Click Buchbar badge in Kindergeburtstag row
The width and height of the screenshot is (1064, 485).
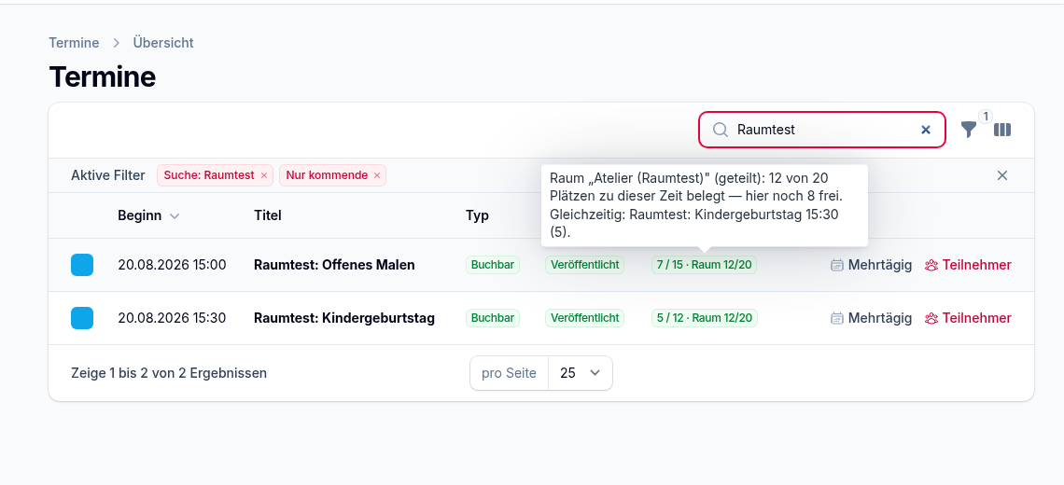click(x=493, y=318)
